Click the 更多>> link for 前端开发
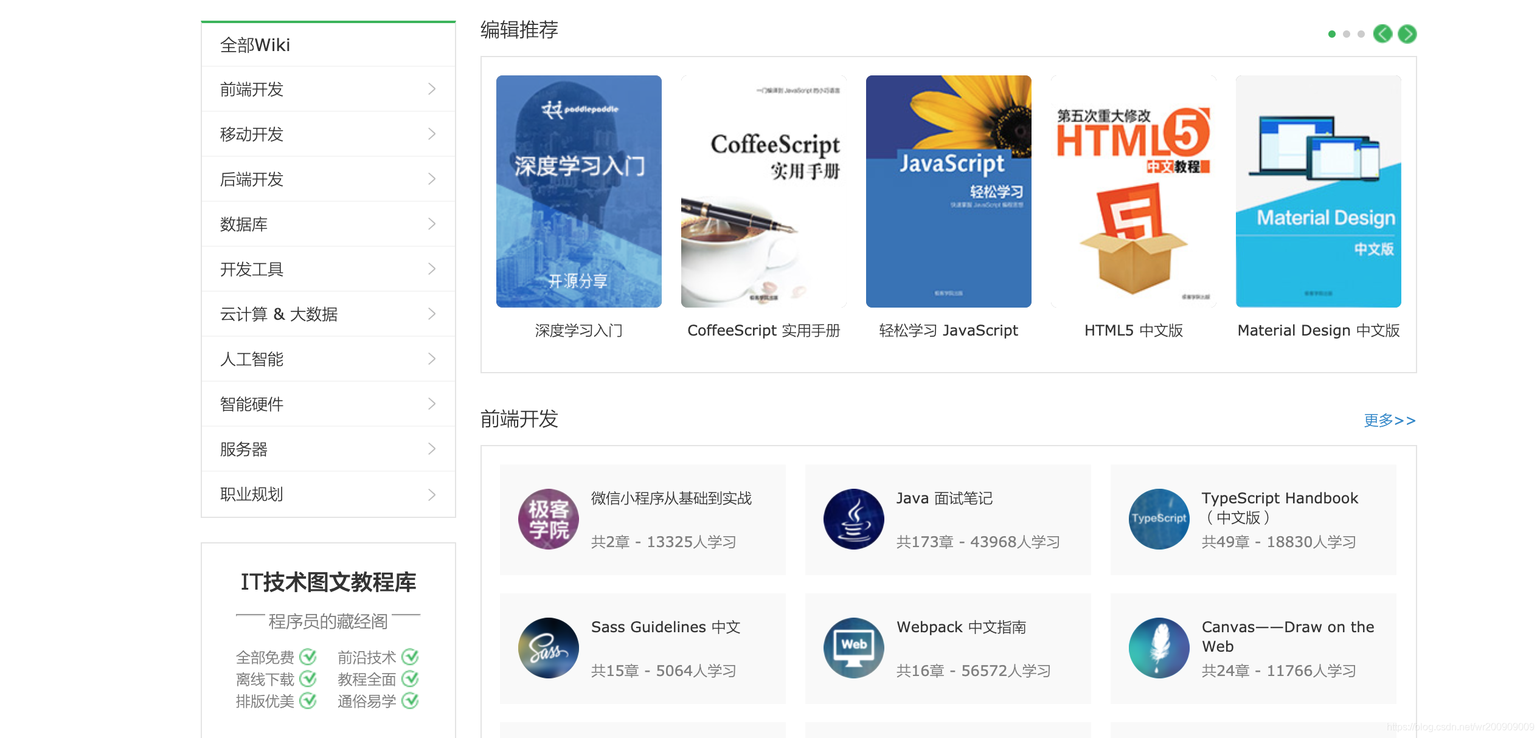Screen dimensions: 1540x738 click(x=1389, y=420)
